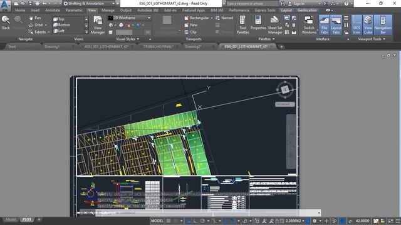Click the Extents zoom tool
This screenshot has width=401, height=225.
(37, 32)
